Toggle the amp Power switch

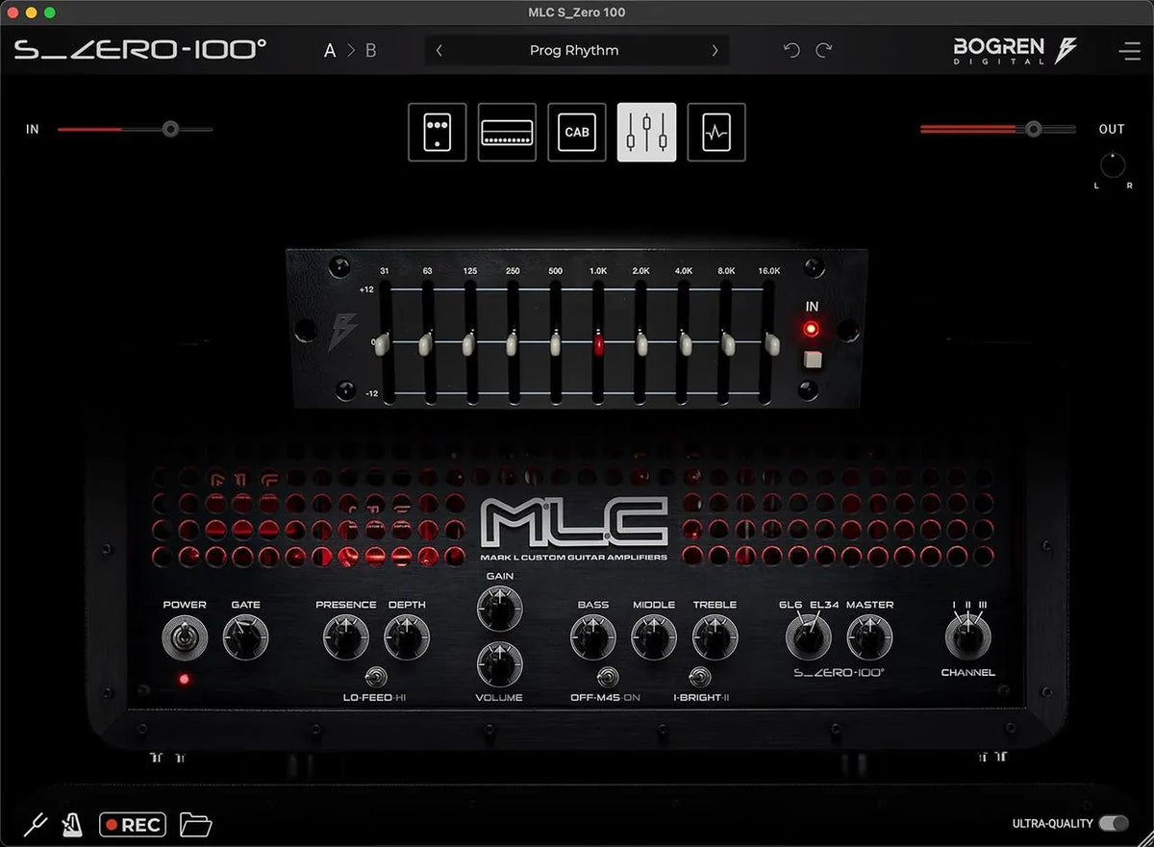click(x=185, y=635)
